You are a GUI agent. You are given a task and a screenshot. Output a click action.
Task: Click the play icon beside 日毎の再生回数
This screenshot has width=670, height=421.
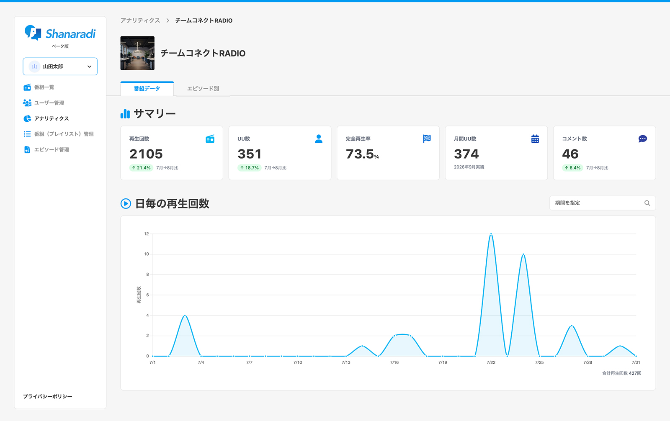126,204
